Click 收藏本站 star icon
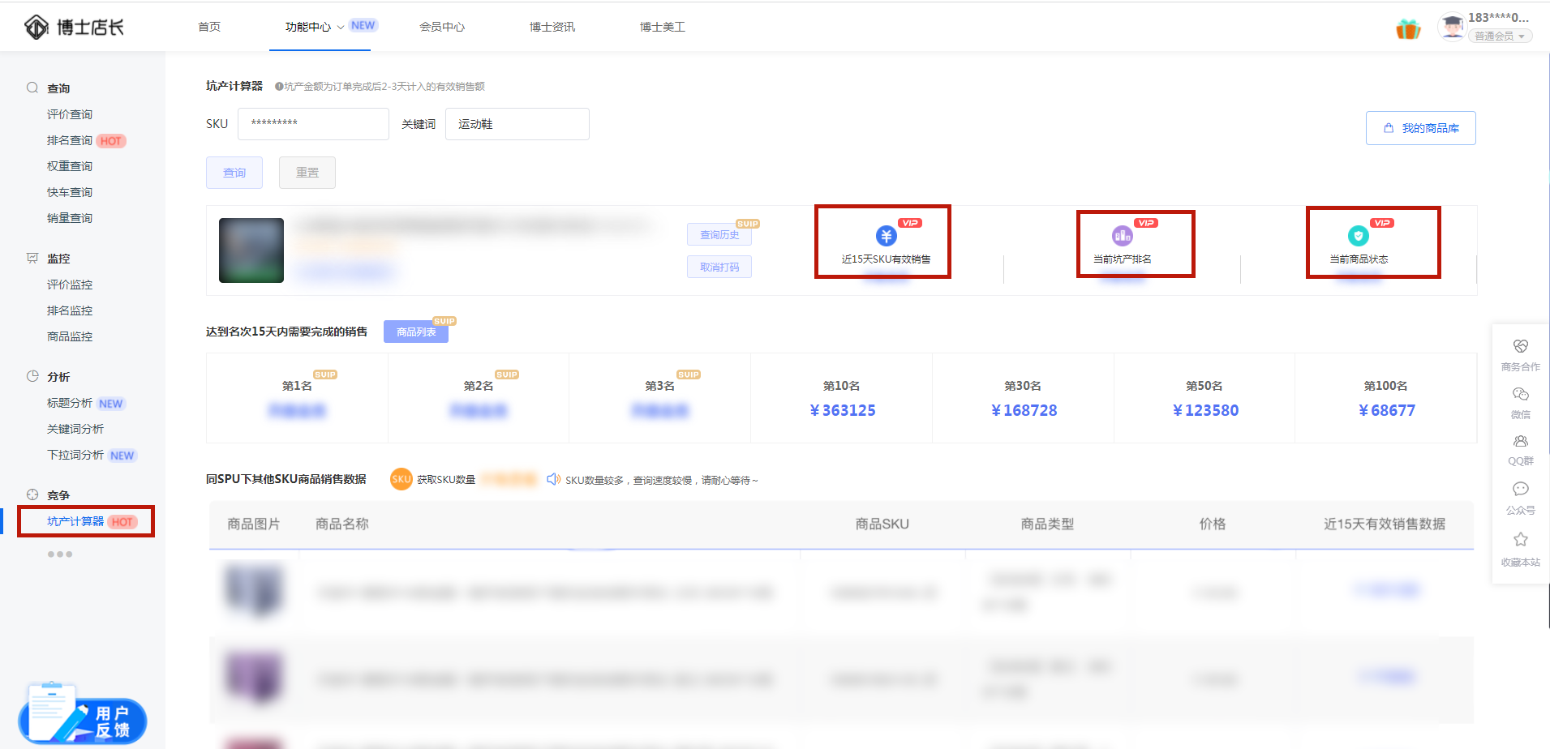The image size is (1550, 749). 1521,539
